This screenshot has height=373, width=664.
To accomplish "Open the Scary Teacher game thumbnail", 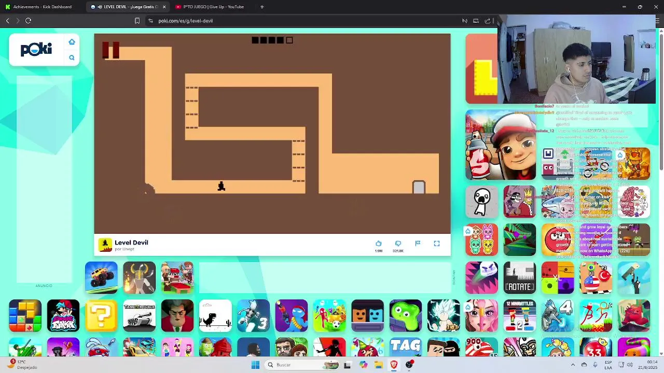I will (177, 315).
